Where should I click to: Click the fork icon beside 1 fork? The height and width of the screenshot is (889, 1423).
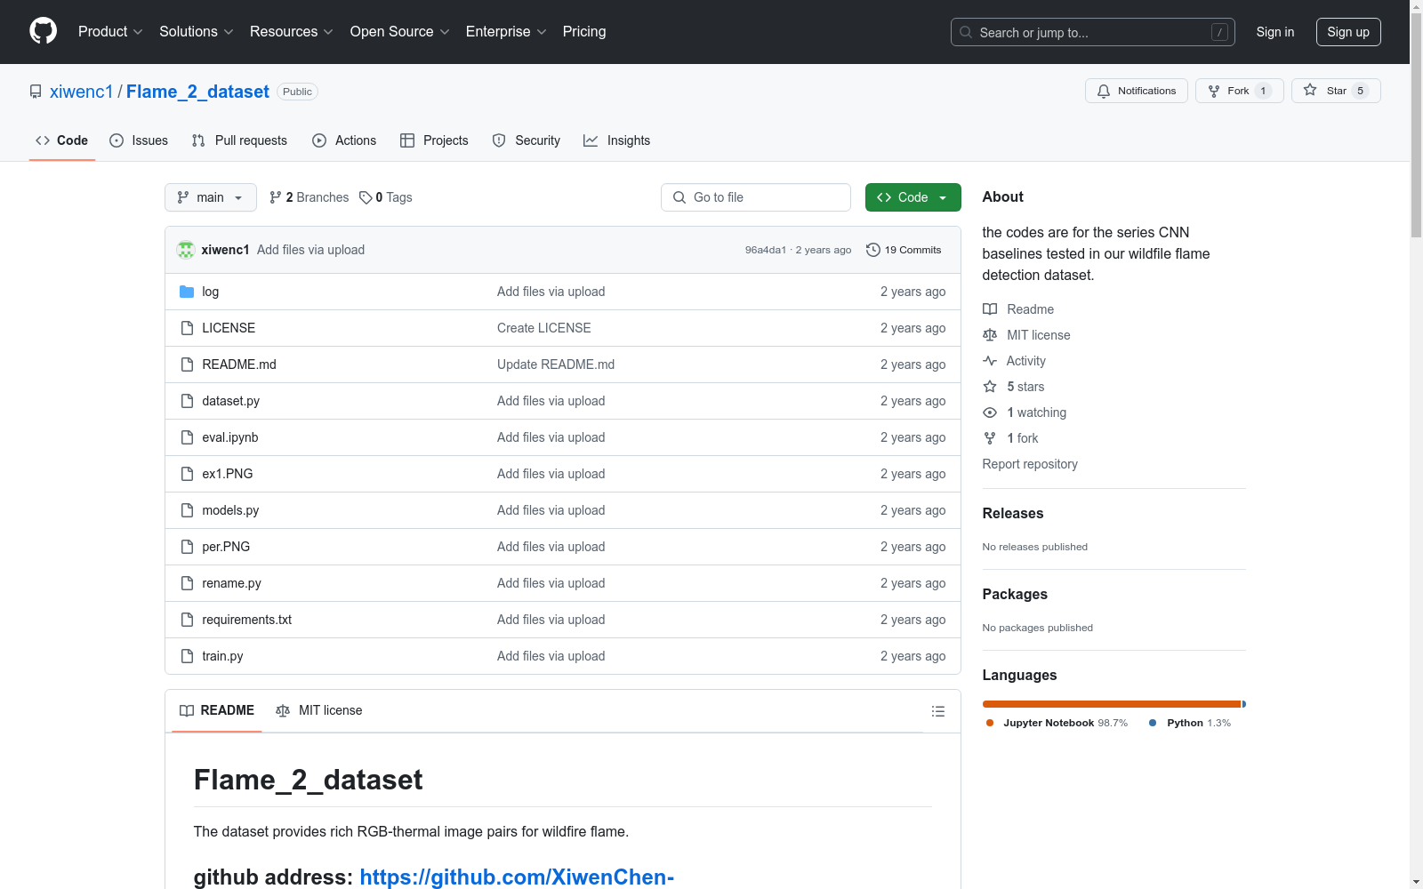(x=990, y=438)
